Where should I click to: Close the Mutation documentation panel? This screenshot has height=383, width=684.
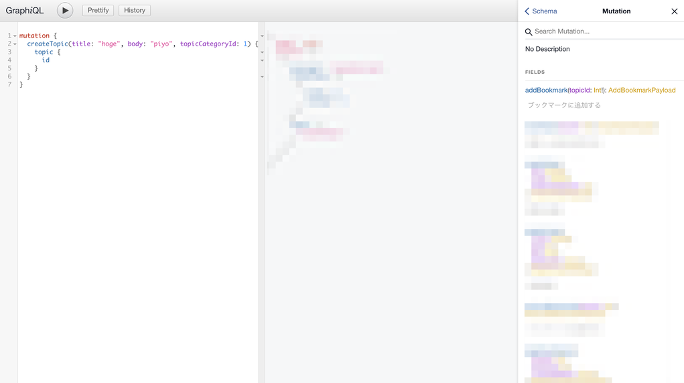(675, 11)
